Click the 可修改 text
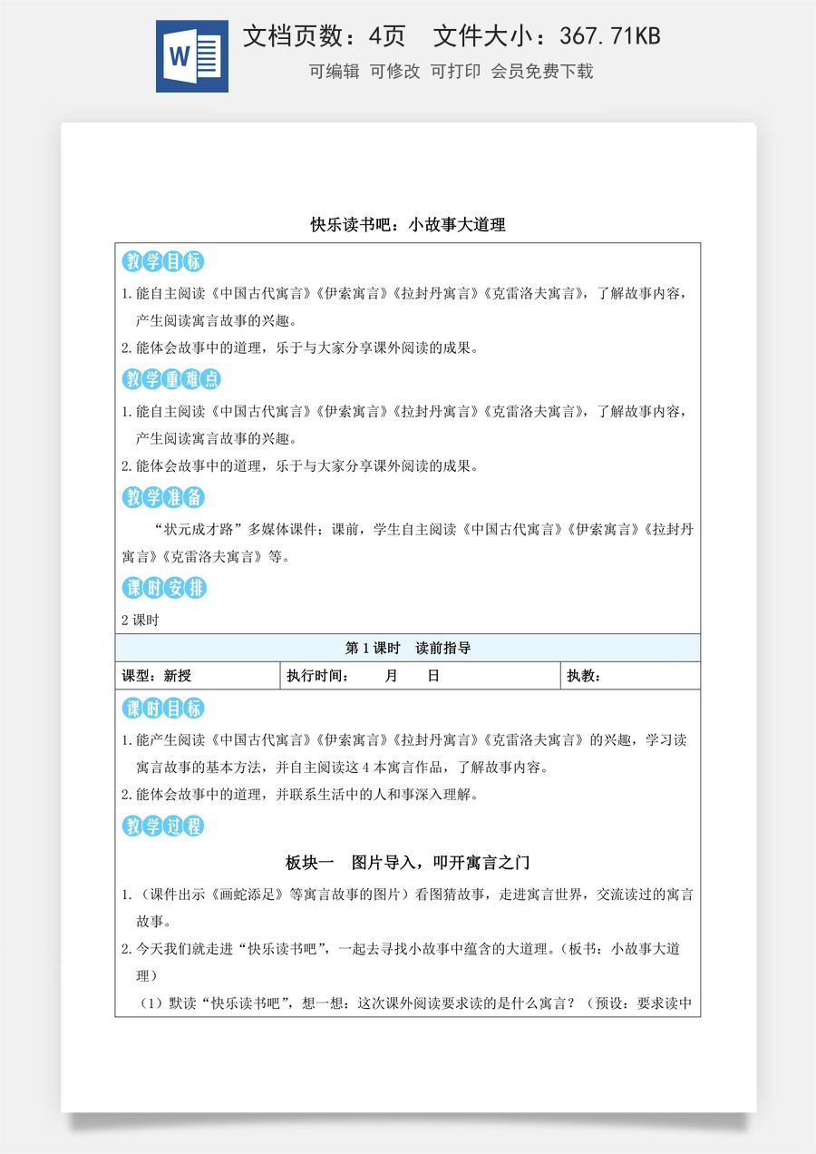Screen dimensions: 816x1154 click(x=394, y=72)
